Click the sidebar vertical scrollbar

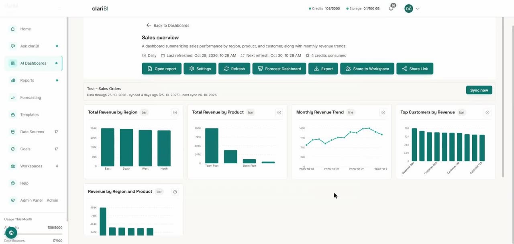pyautogui.click(x=67, y=119)
